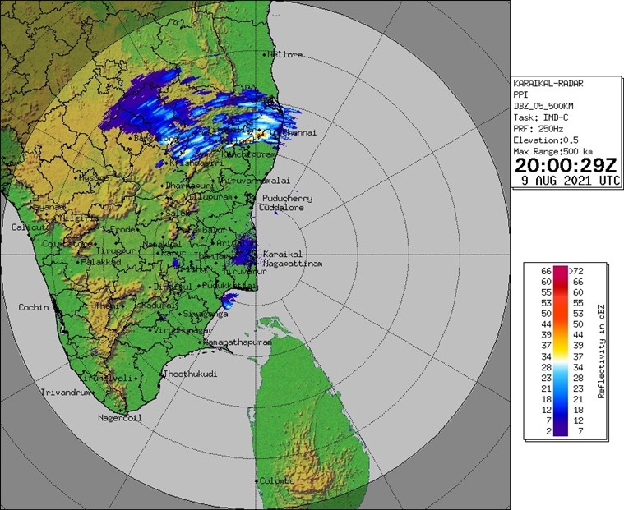This screenshot has width=624, height=510.
Task: Click the Nellore city marker
Action: (265, 55)
